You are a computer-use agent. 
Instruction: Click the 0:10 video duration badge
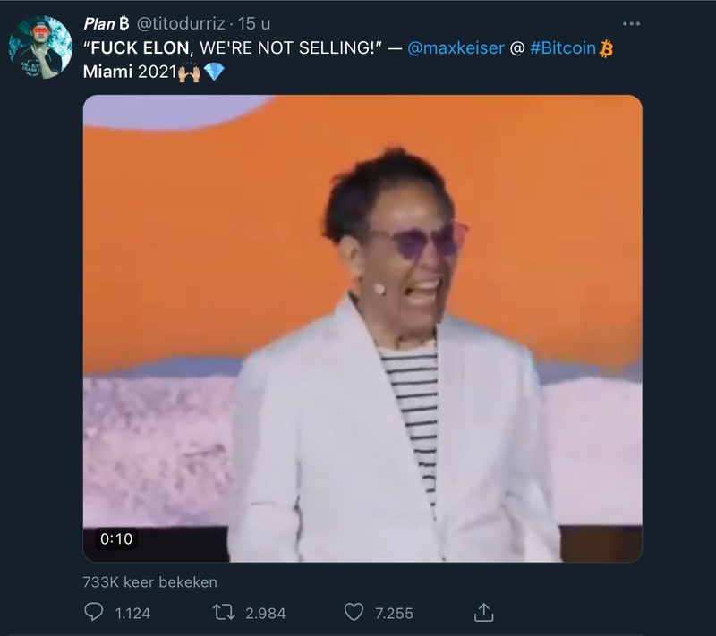116,538
